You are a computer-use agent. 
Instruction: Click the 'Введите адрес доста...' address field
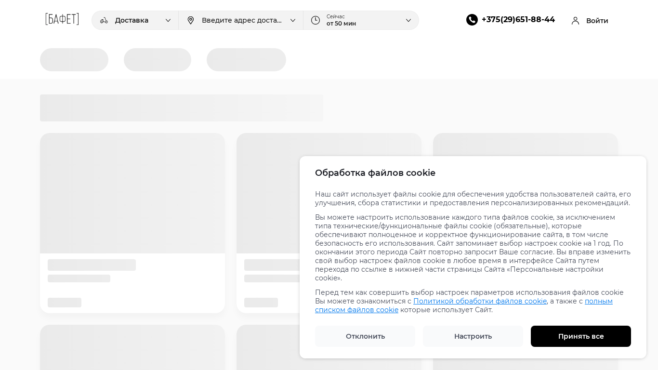point(241,20)
